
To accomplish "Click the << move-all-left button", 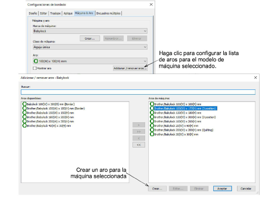I will tap(139, 145).
